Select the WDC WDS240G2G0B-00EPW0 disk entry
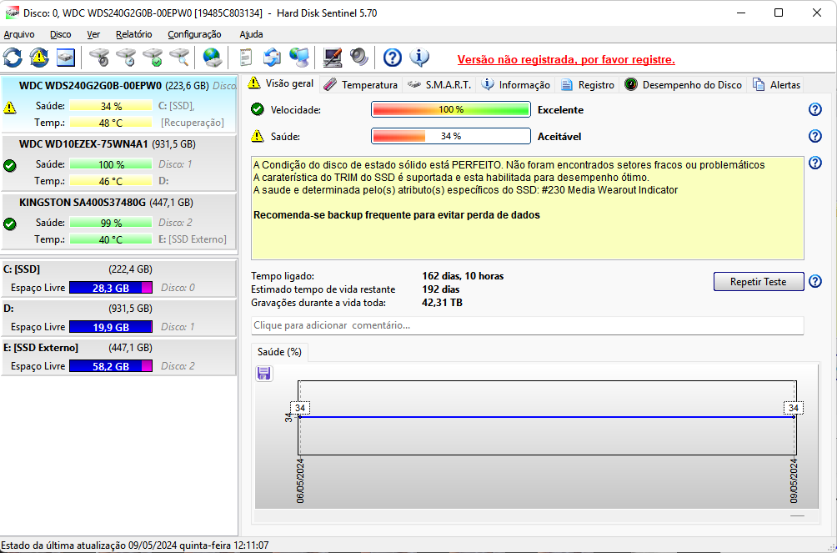This screenshot has width=837, height=553. (118, 105)
